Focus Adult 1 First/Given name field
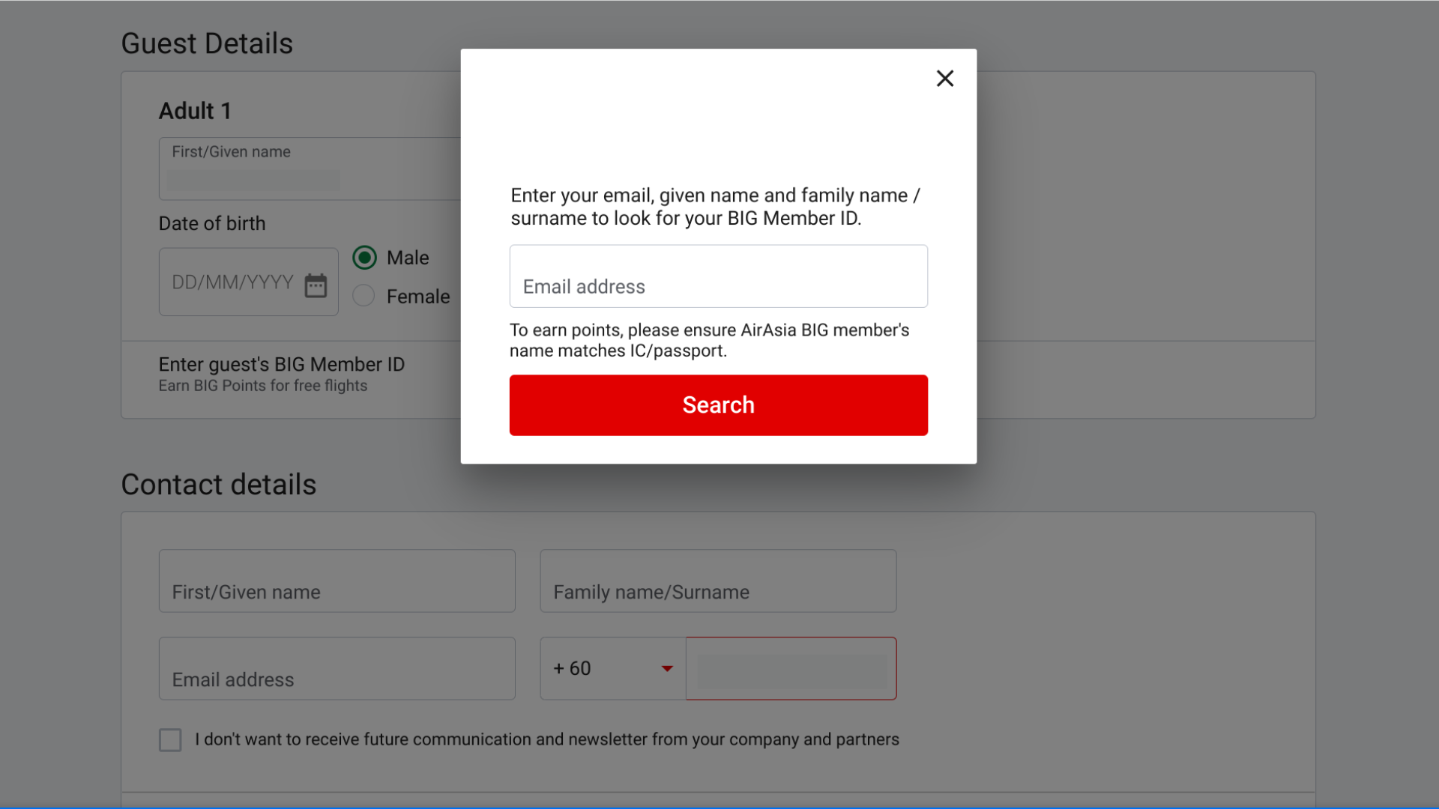 pos(307,169)
